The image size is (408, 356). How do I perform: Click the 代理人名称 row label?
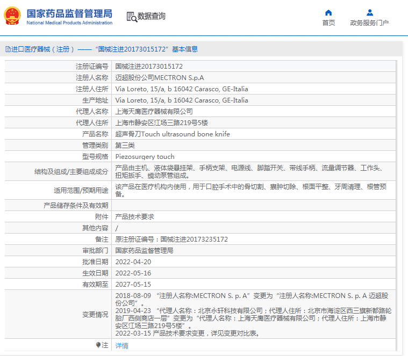click(x=92, y=112)
